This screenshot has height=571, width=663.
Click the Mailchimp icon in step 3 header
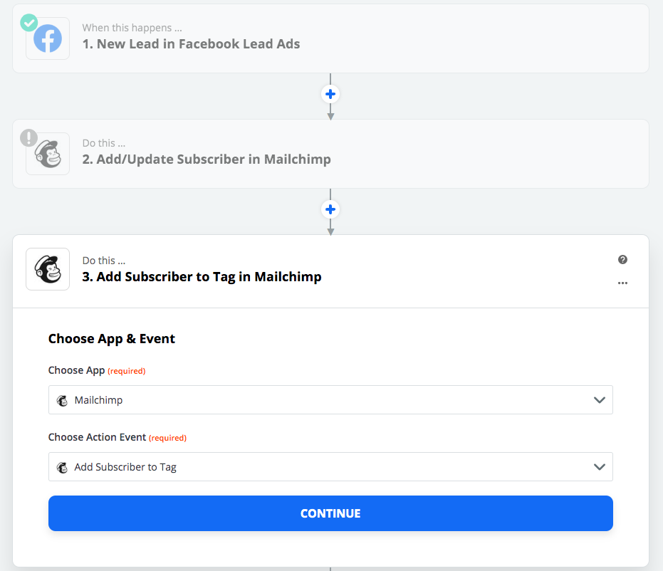pos(48,269)
